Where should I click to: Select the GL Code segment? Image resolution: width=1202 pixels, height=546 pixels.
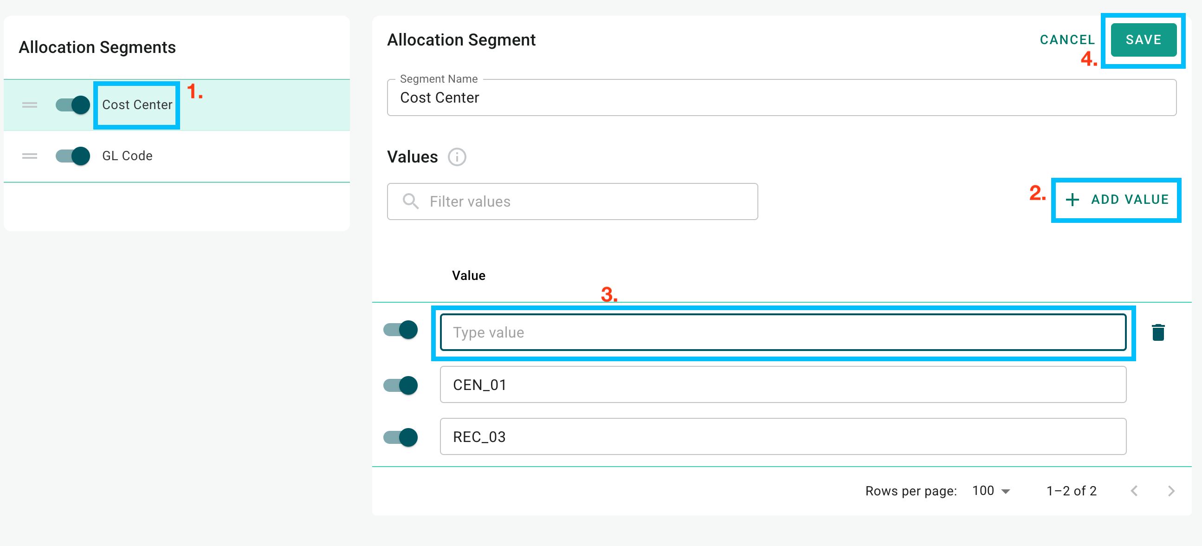tap(127, 156)
